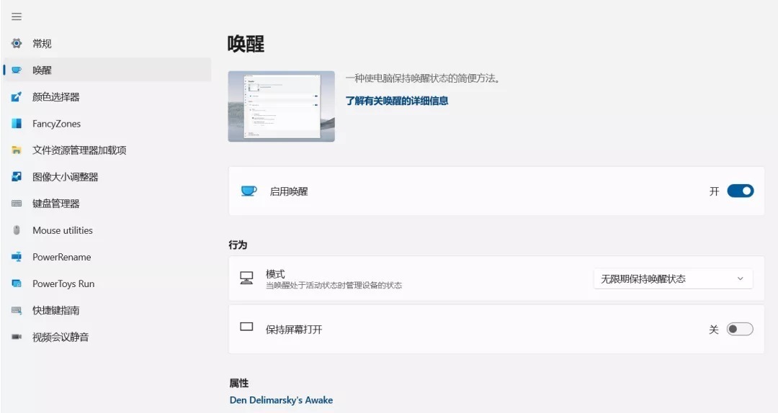Turn on the 保持屏幕打开 toggle
The image size is (778, 413).
click(740, 330)
